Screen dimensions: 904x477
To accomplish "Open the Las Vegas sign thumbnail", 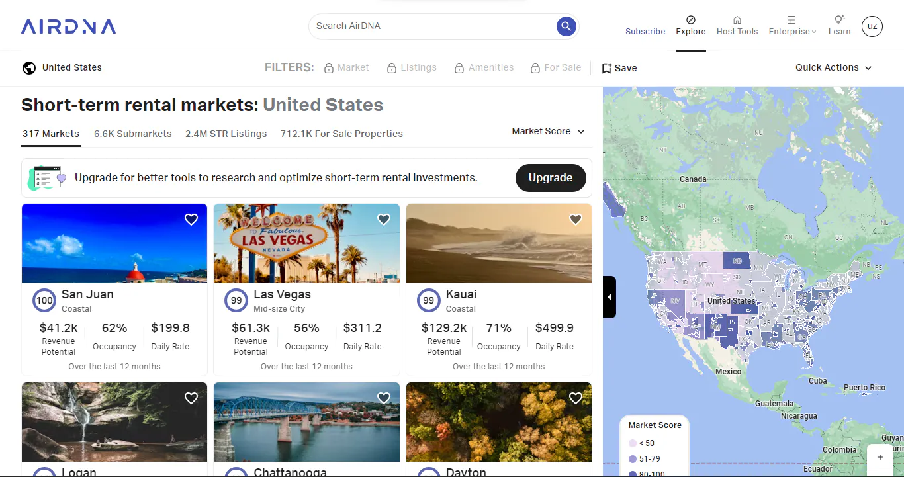I will click(306, 243).
